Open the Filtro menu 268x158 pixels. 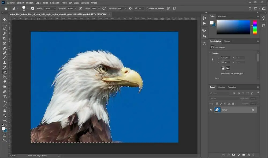click(x=64, y=3)
